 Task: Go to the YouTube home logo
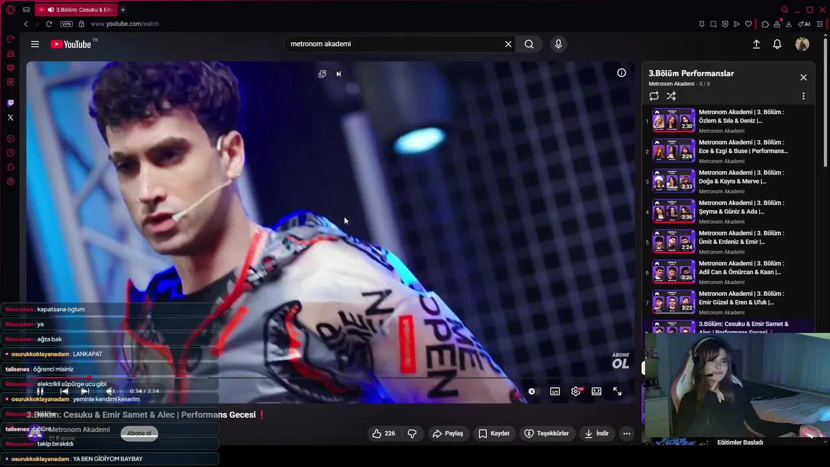(71, 44)
